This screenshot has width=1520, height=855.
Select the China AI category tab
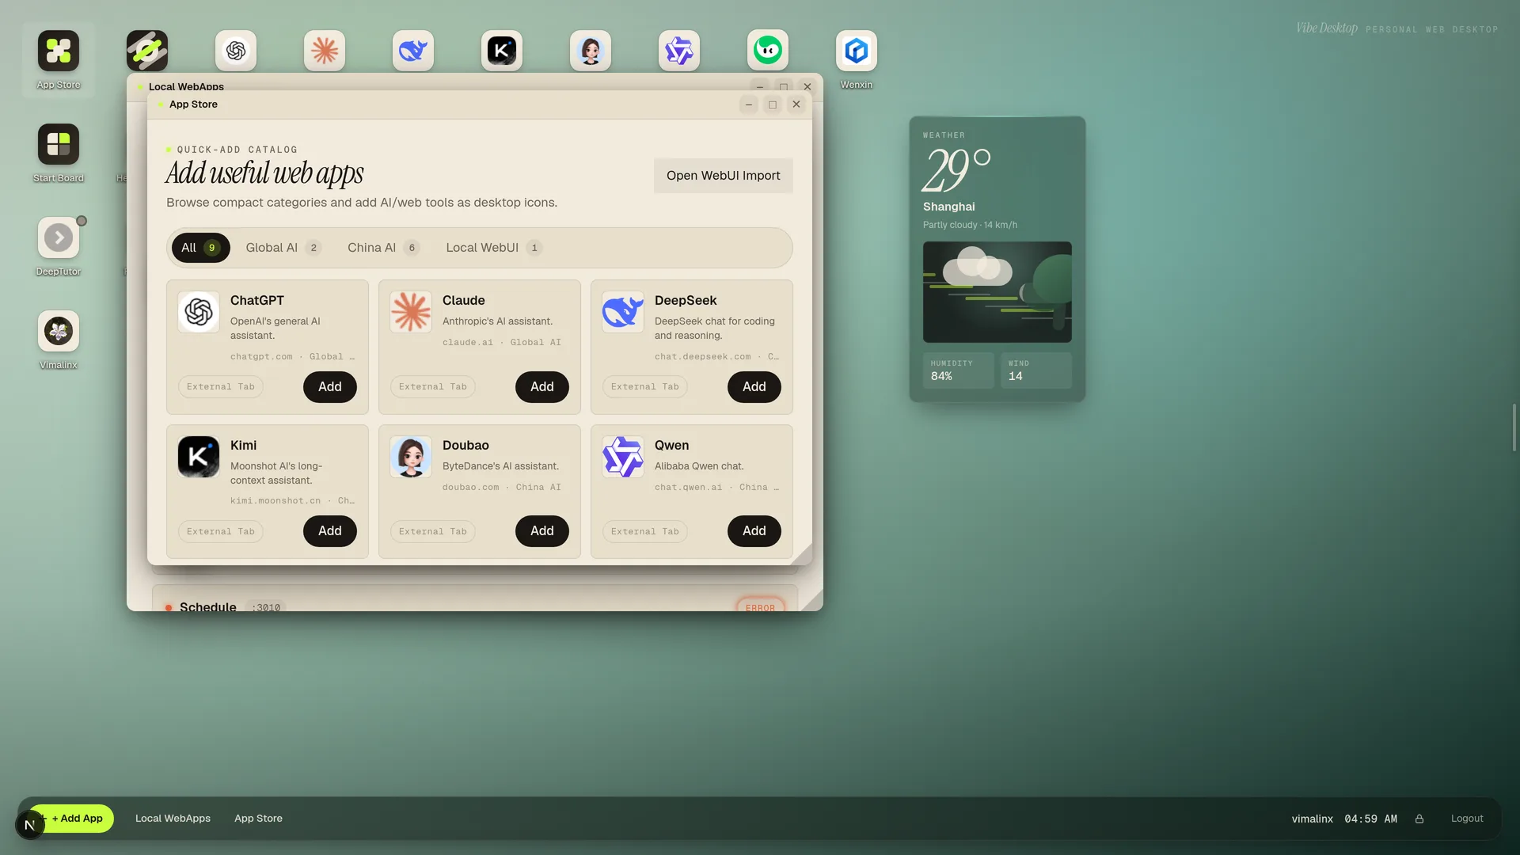383,248
